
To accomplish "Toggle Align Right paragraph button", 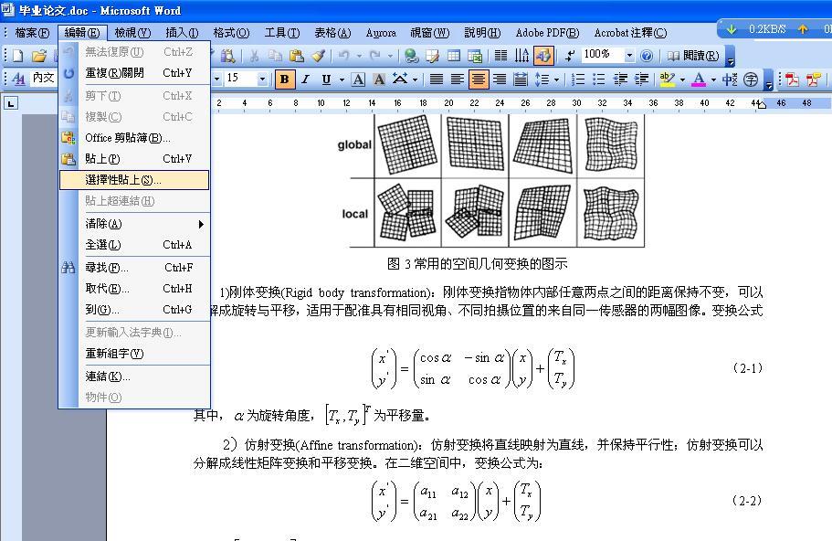I will pyautogui.click(x=500, y=80).
